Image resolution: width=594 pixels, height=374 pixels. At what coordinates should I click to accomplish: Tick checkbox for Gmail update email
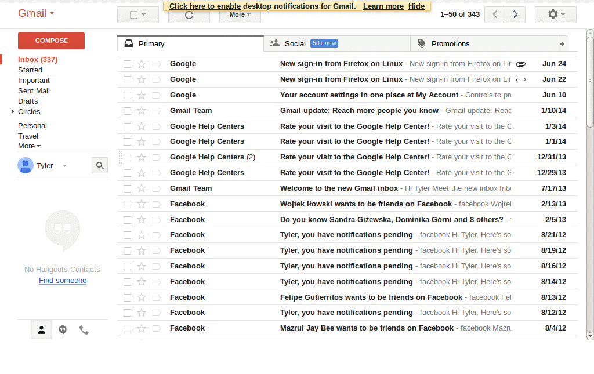click(127, 111)
